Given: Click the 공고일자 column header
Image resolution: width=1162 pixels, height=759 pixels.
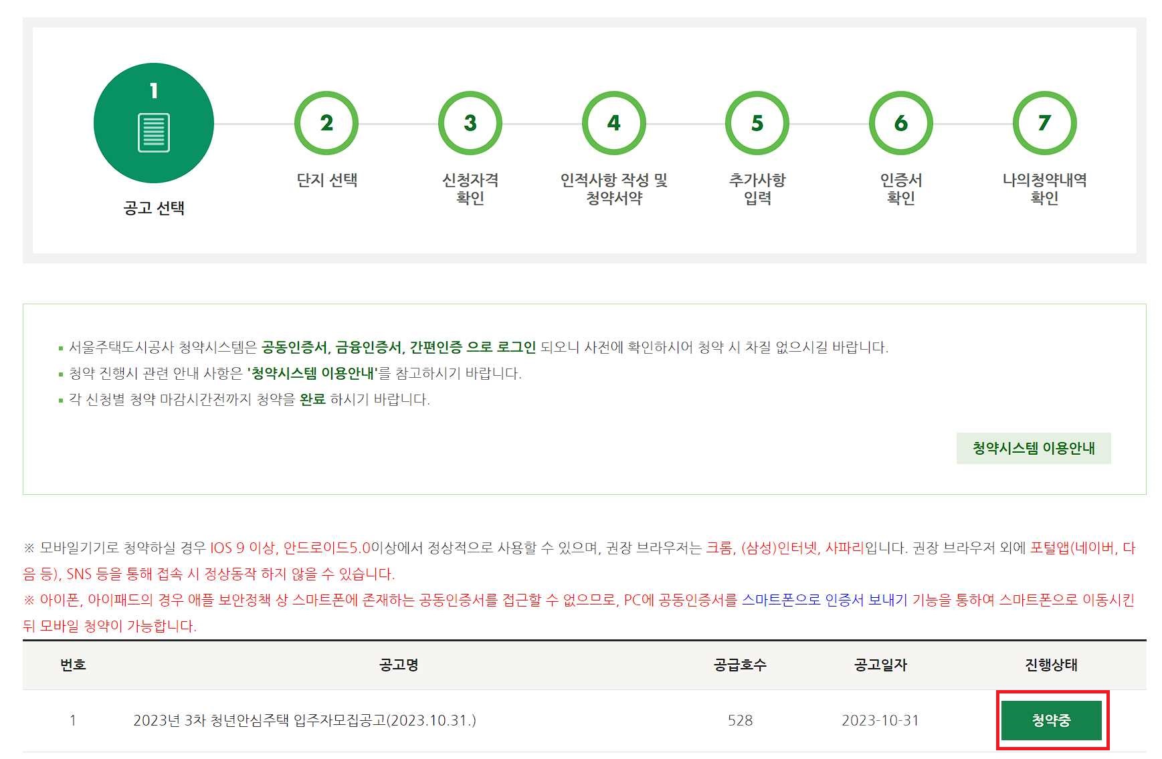Looking at the screenshot, I should pos(880,665).
